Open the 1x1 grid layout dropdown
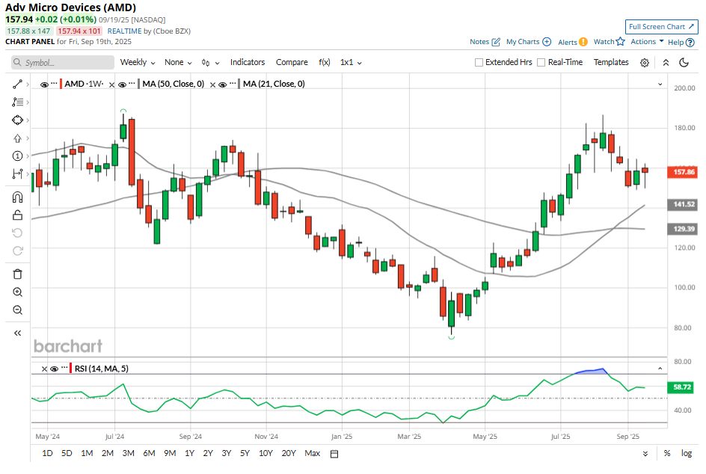Image resolution: width=706 pixels, height=474 pixels. coord(351,63)
